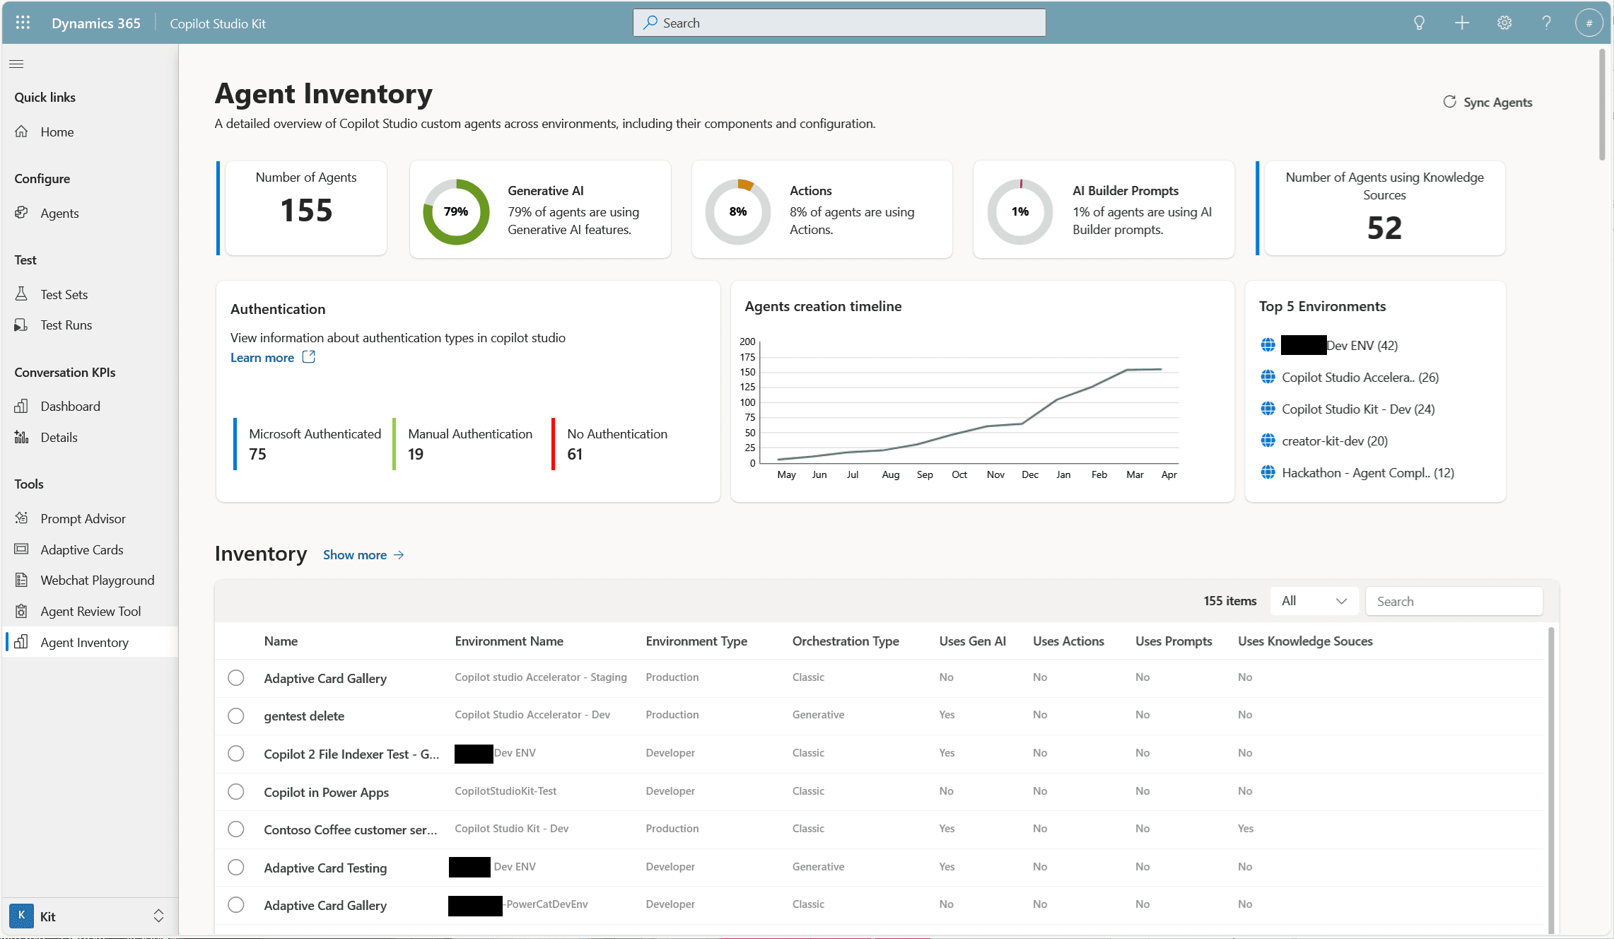This screenshot has width=1614, height=939.
Task: Click the Home house icon in sidebar
Action: pos(21,132)
